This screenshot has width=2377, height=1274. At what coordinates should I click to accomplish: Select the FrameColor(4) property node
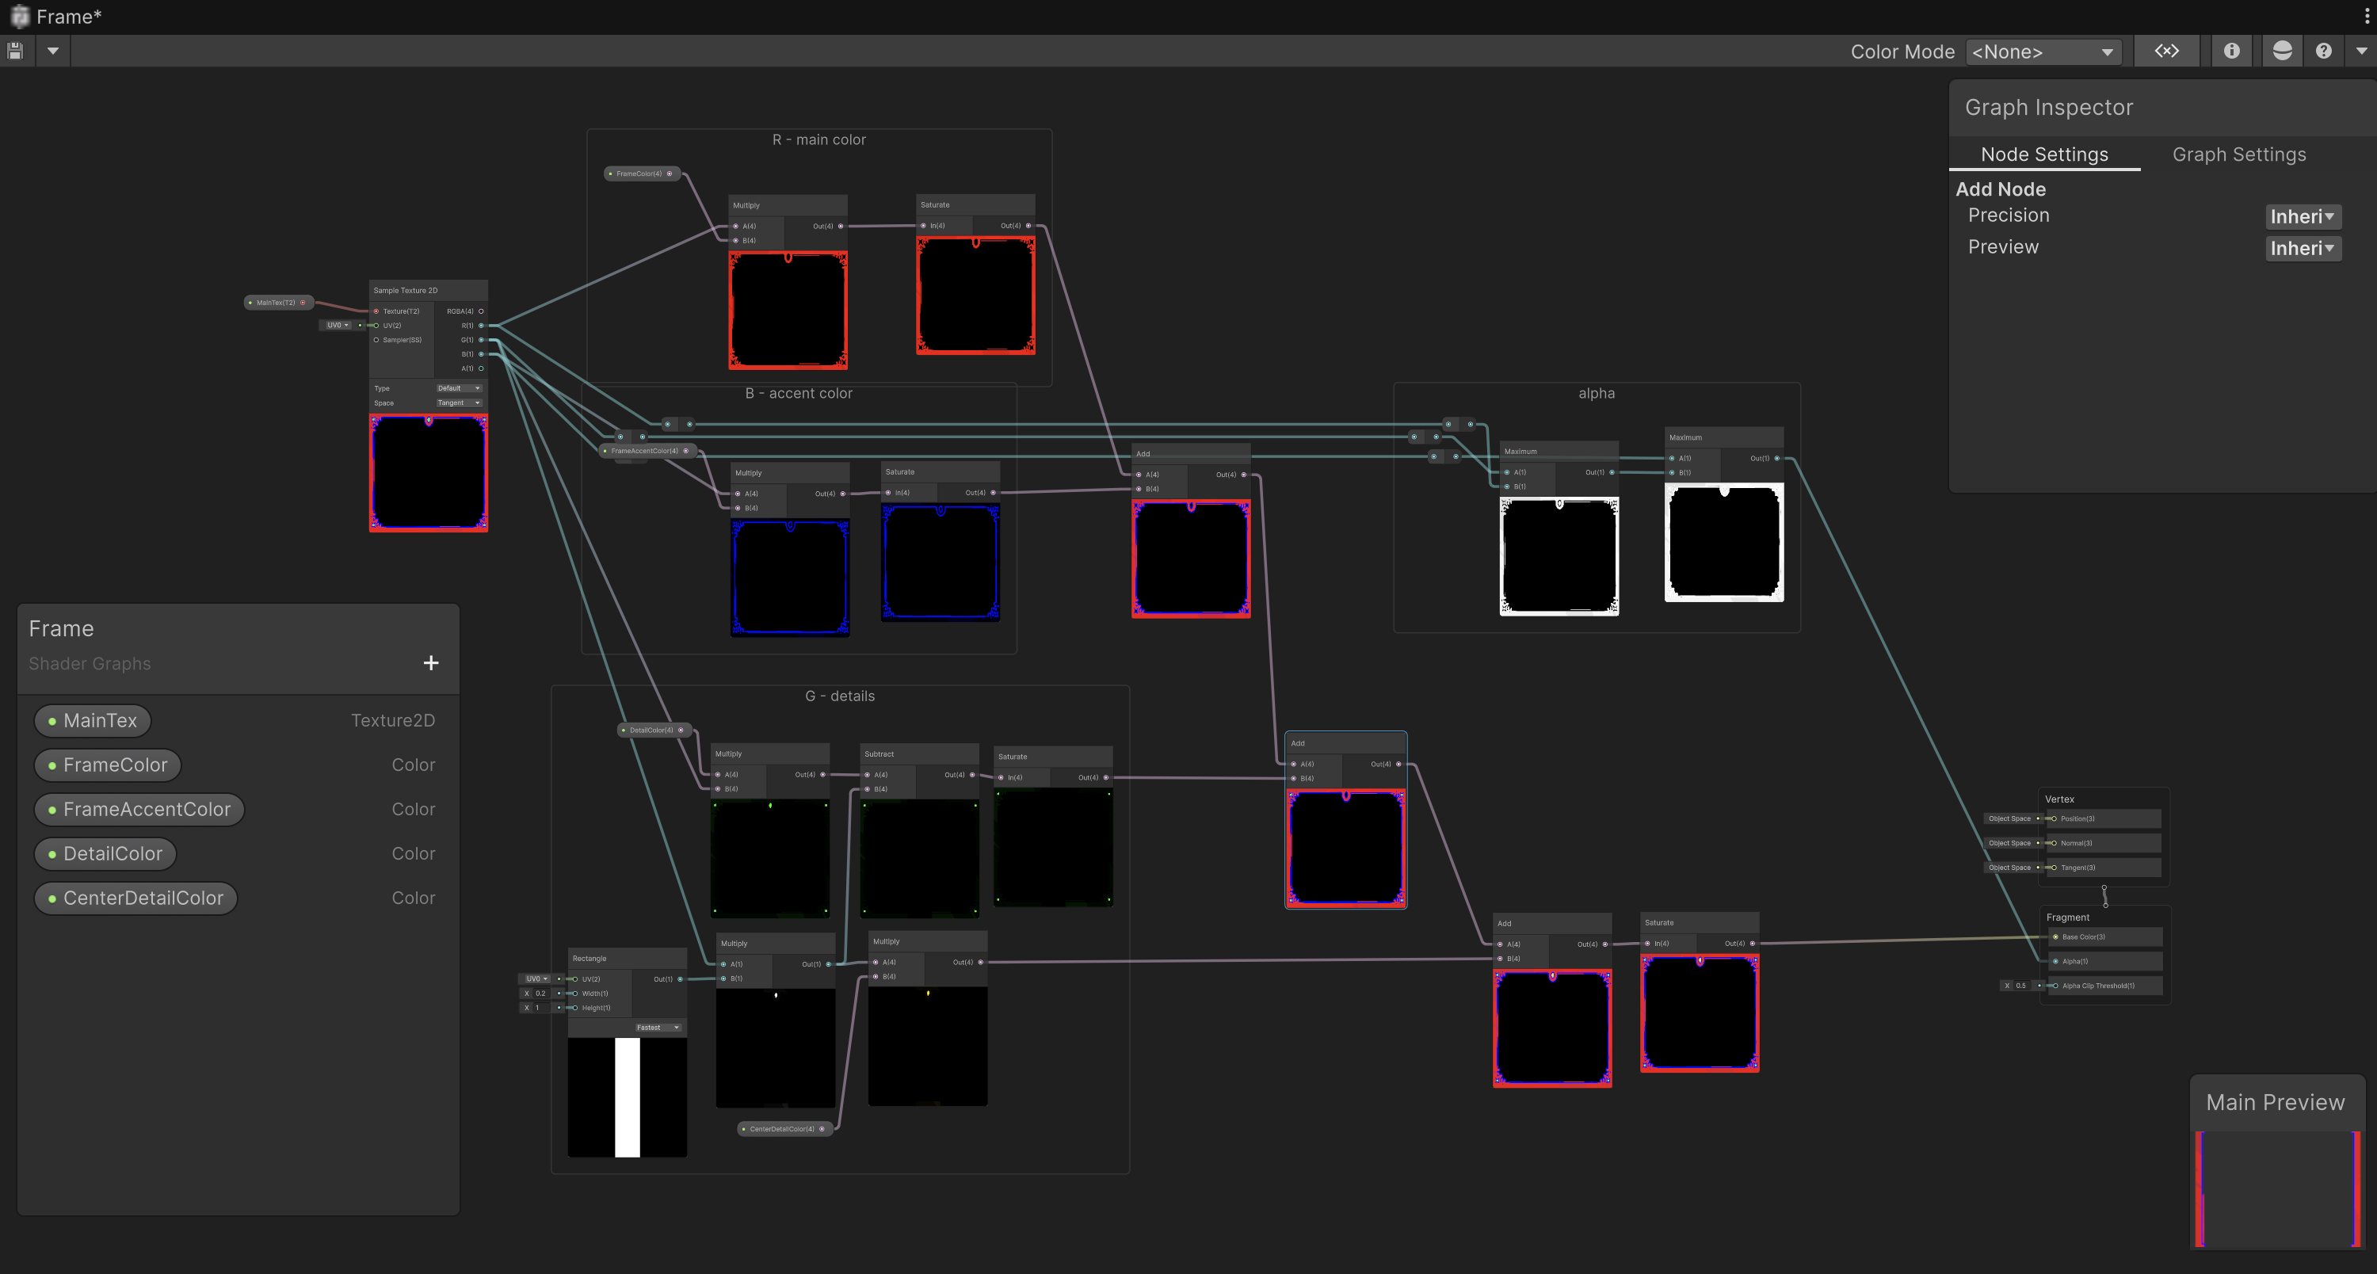[x=643, y=174]
